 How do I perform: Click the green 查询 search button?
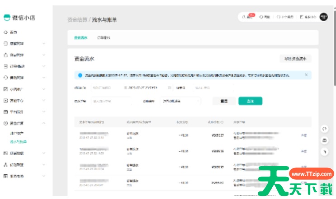click(x=250, y=101)
